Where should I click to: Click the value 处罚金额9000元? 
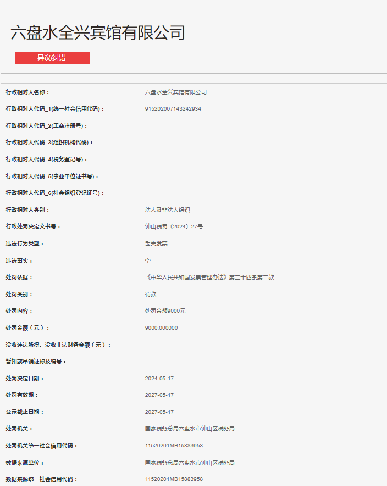(x=165, y=310)
